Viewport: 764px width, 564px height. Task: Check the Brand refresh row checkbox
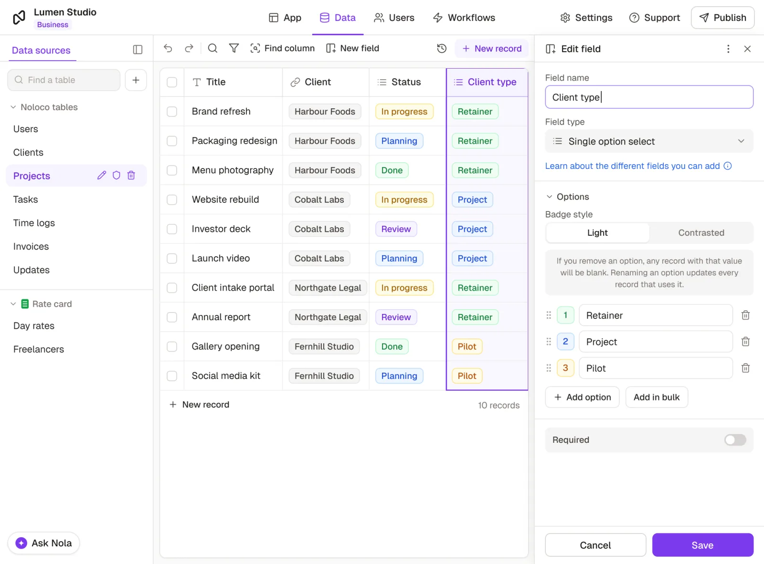click(x=172, y=112)
